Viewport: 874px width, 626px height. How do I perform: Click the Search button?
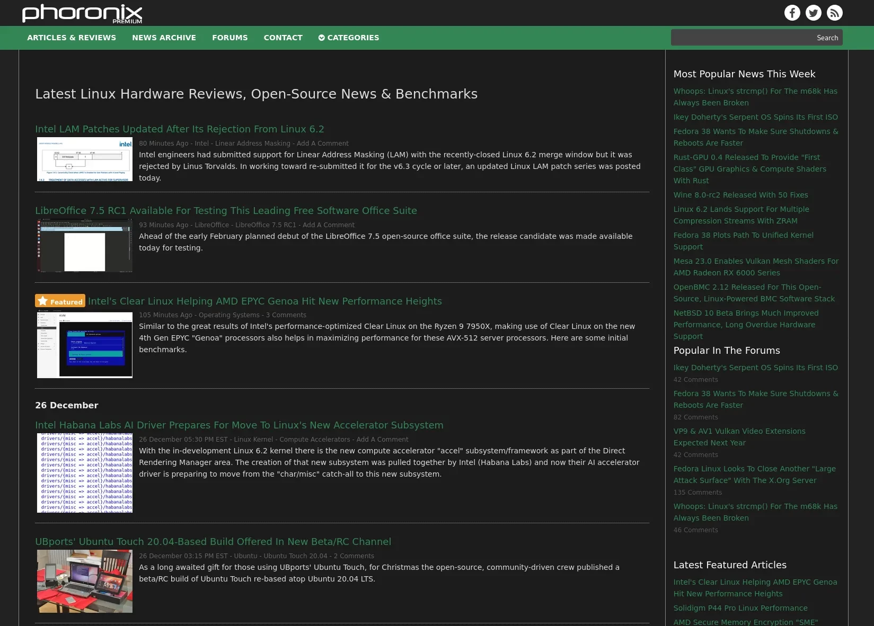click(x=827, y=38)
